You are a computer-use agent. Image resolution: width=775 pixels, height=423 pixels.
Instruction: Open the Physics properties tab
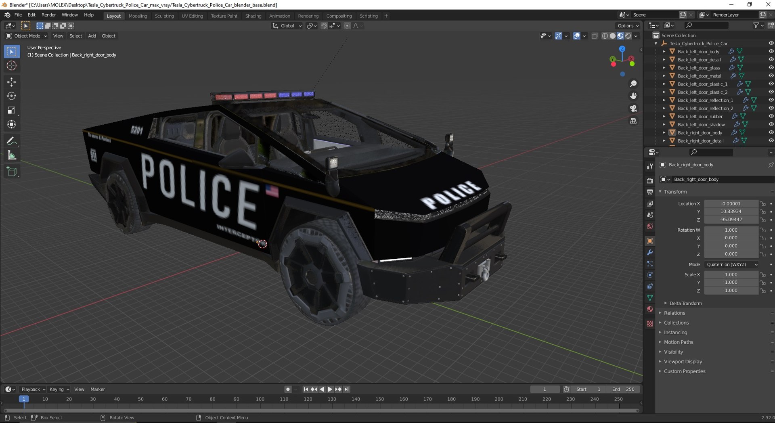pos(650,275)
